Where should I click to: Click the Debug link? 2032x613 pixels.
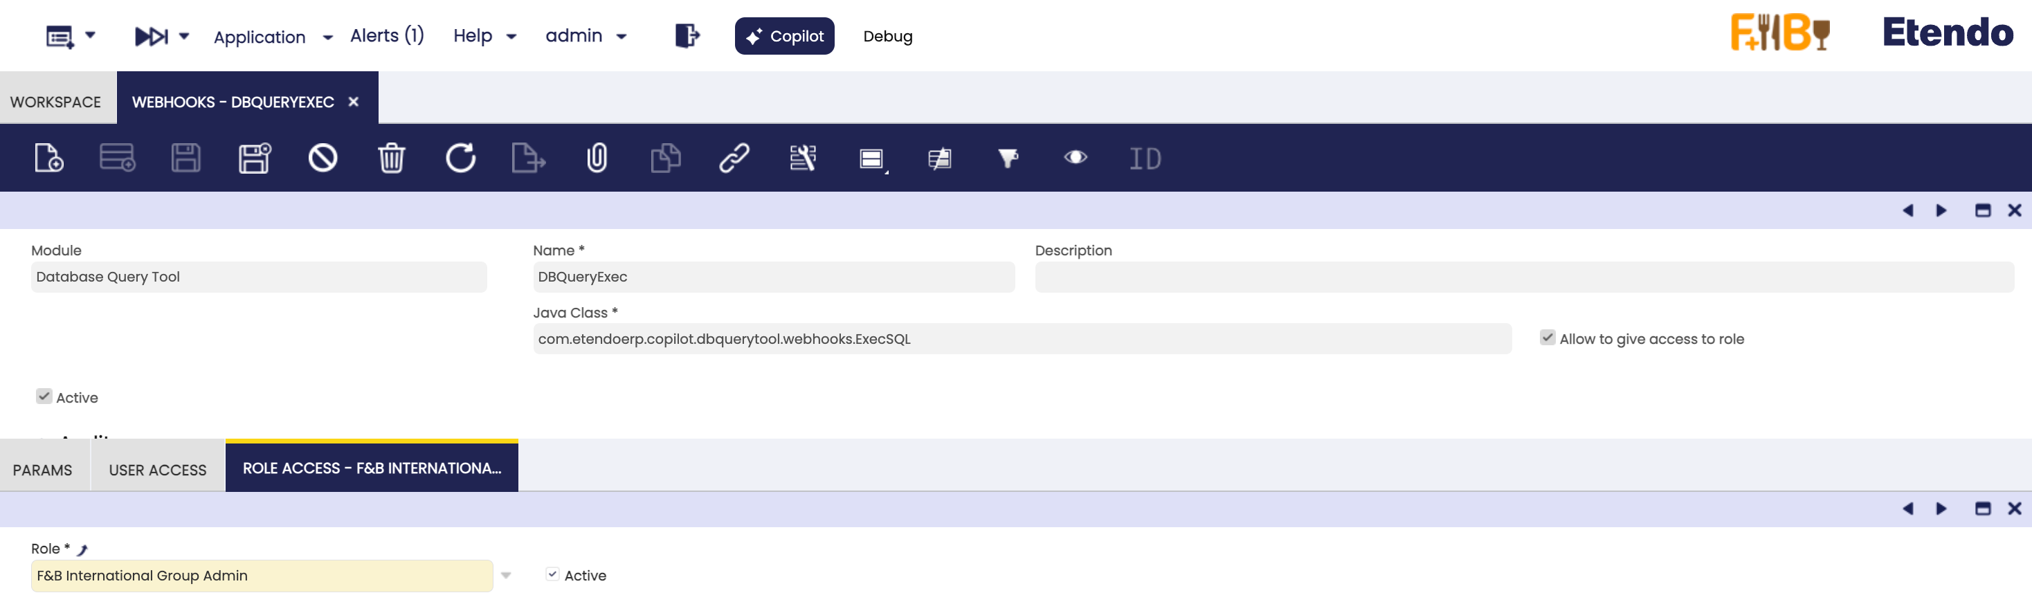point(887,36)
